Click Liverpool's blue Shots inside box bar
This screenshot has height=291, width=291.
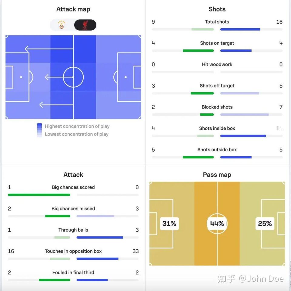[243, 136]
